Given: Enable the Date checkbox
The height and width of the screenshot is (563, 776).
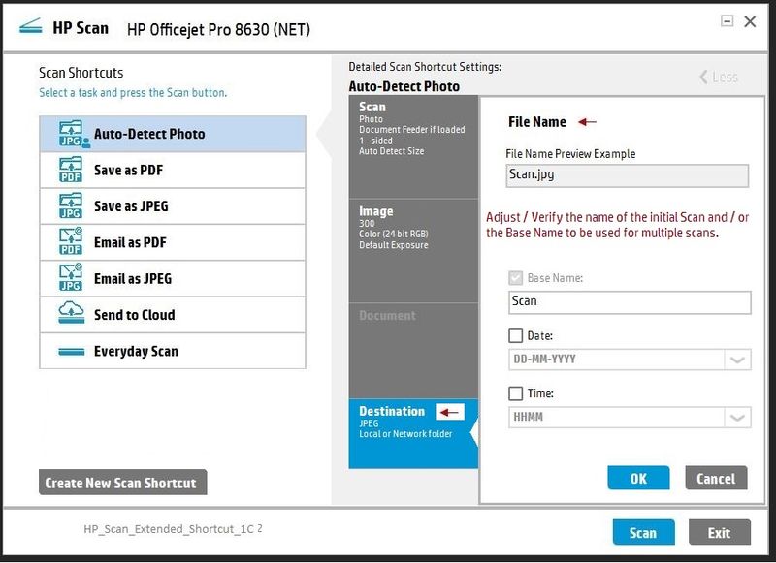Looking at the screenshot, I should click(x=516, y=335).
